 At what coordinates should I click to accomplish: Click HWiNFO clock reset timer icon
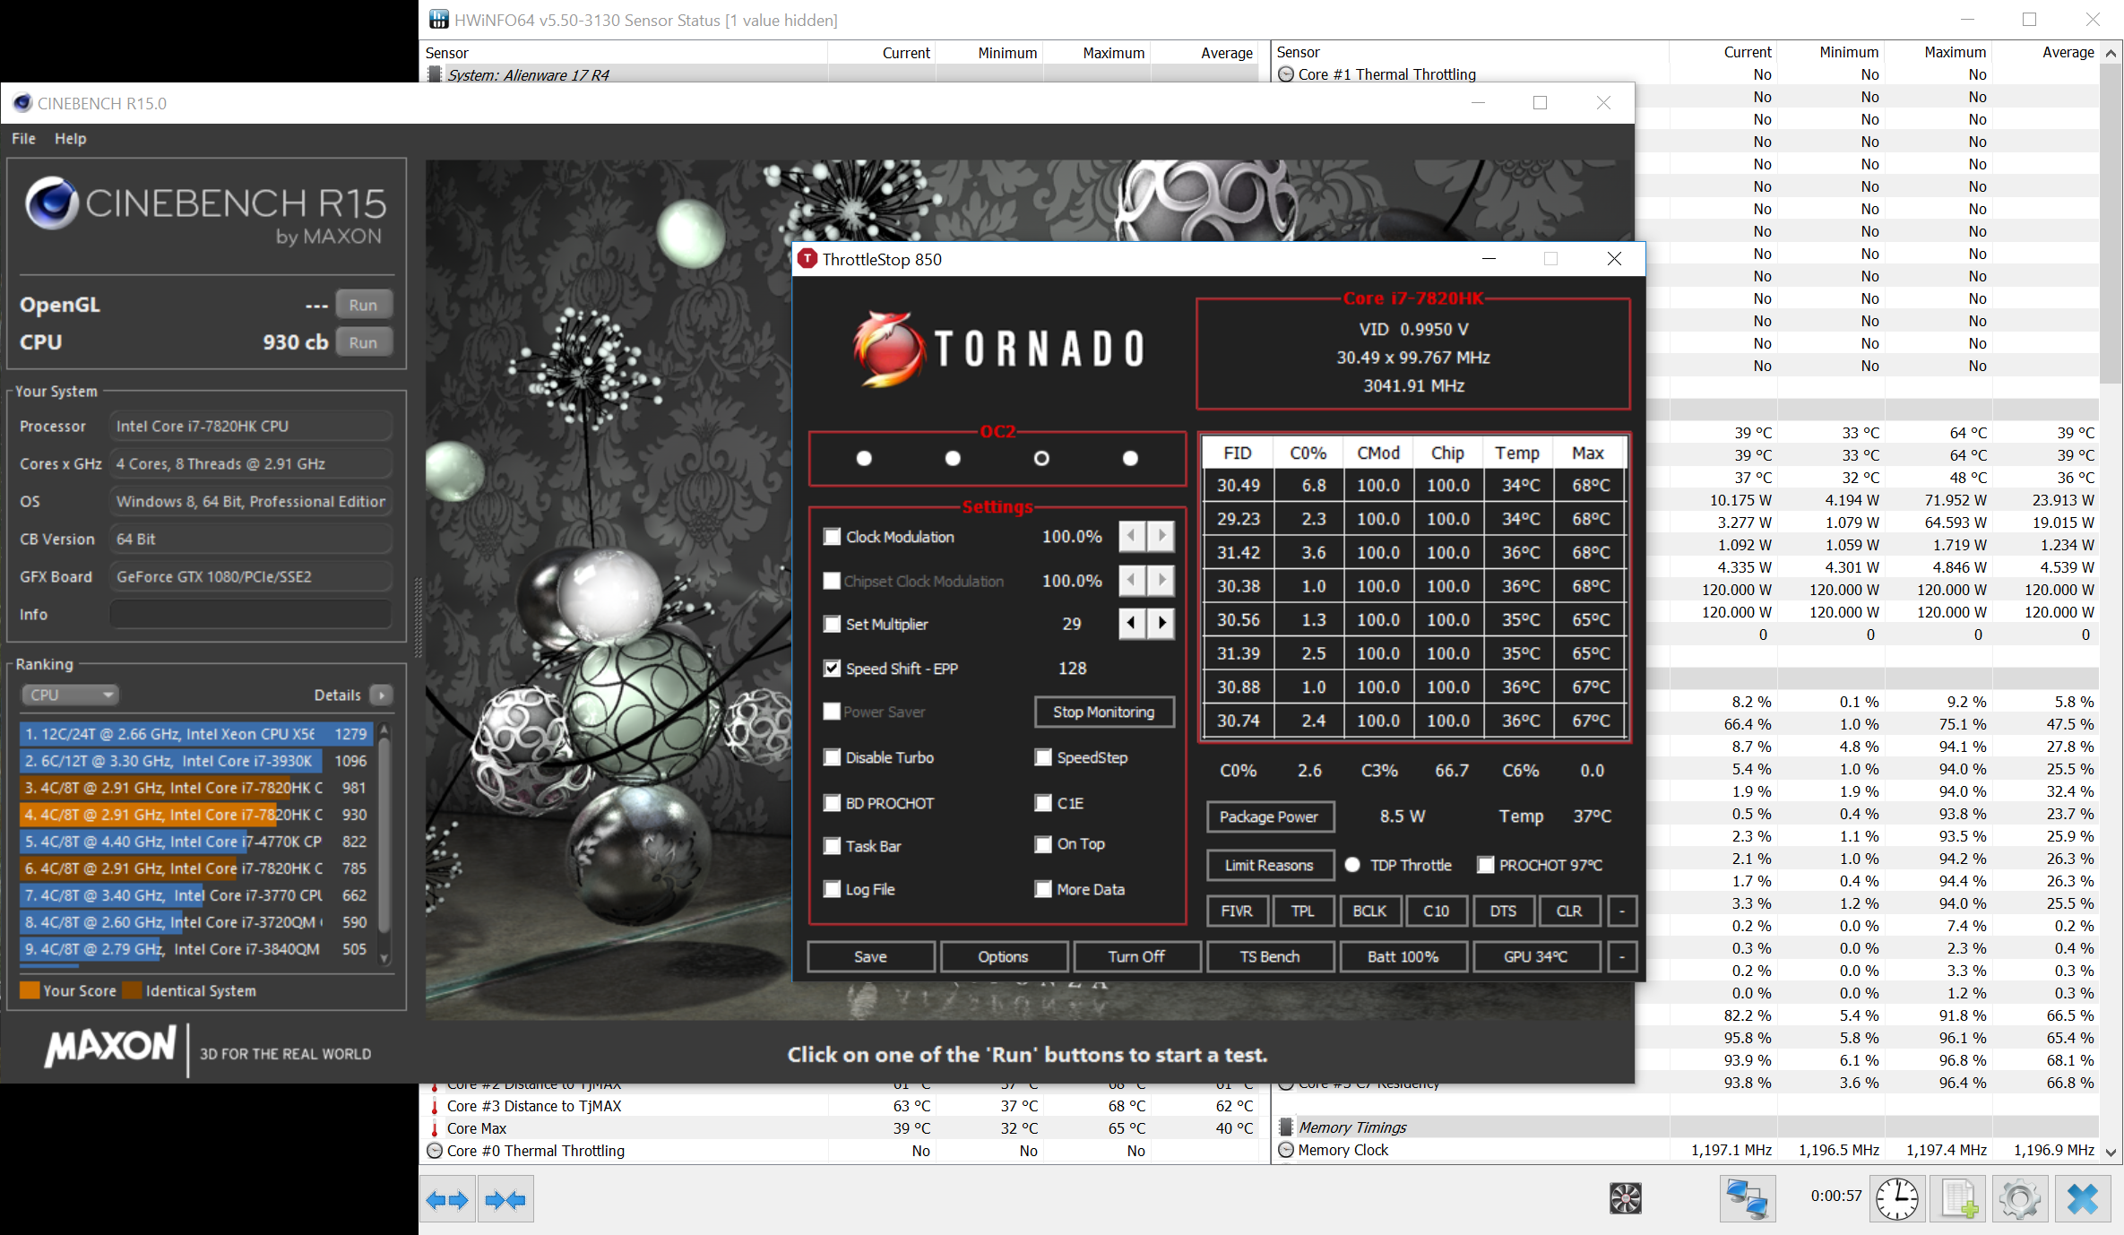pos(1897,1198)
